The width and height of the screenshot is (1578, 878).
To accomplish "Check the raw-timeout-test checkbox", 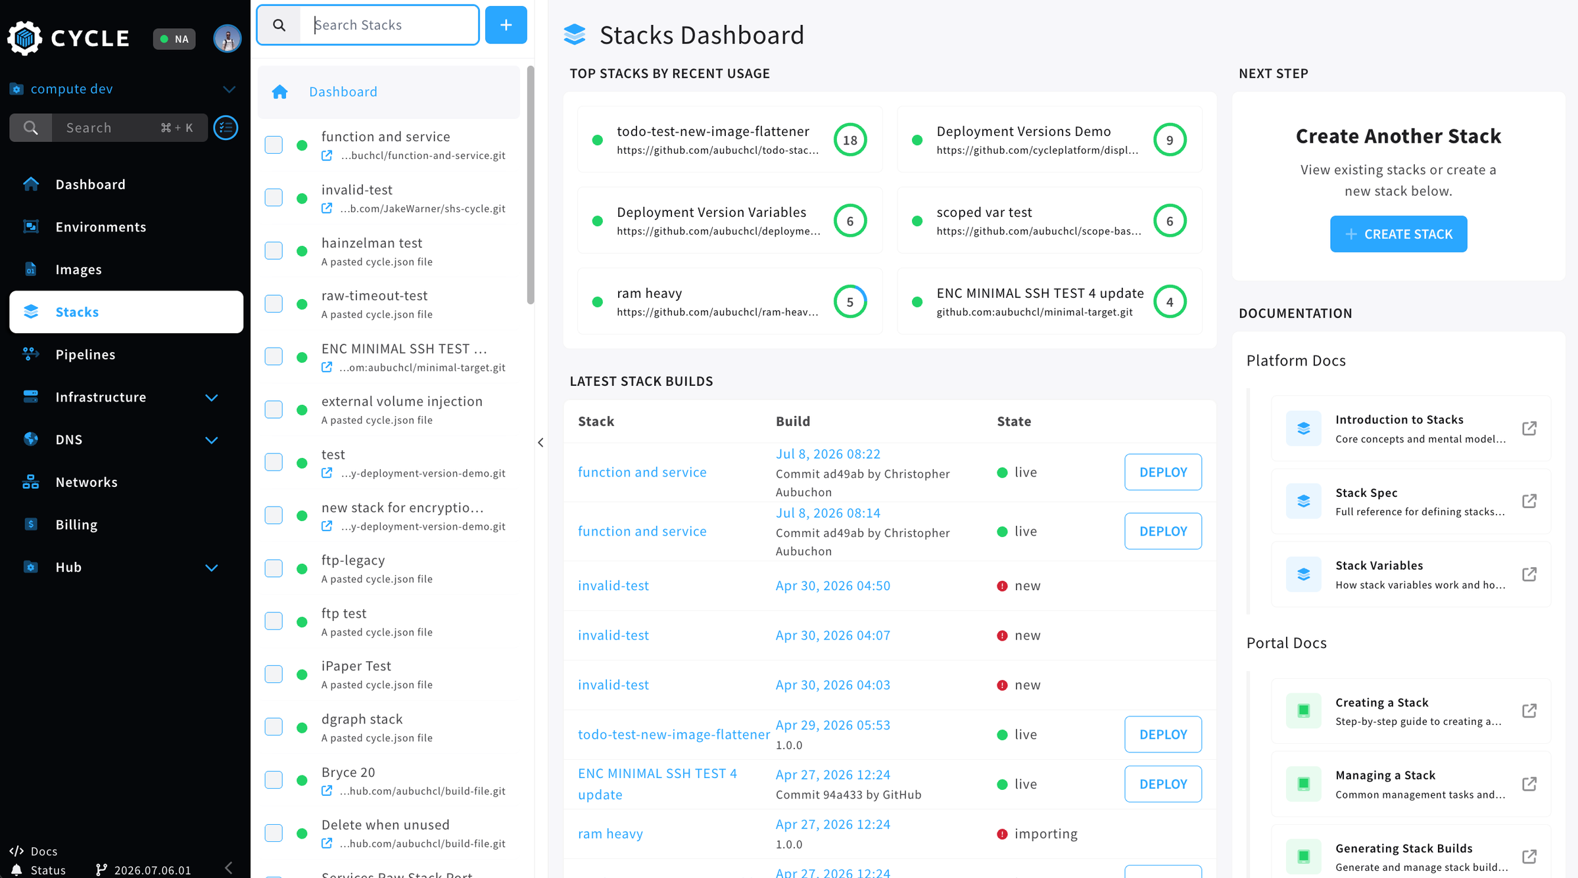I will 274,304.
